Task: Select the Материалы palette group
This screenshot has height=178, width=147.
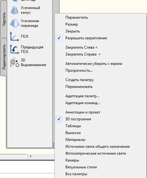Action: point(100,140)
